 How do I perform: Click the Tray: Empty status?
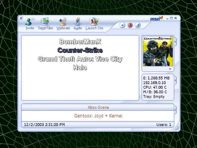154,97
